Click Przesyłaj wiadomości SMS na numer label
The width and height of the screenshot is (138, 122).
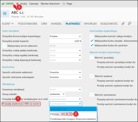coord(21,104)
